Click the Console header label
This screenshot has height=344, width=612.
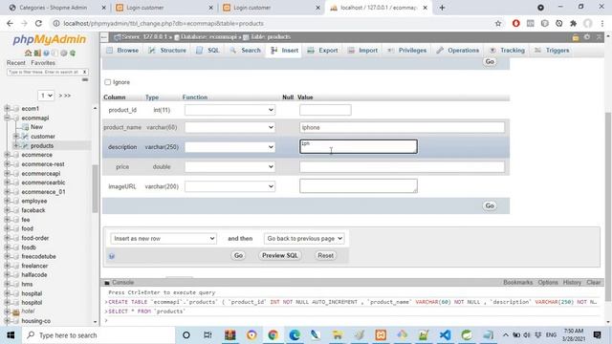pos(122,283)
